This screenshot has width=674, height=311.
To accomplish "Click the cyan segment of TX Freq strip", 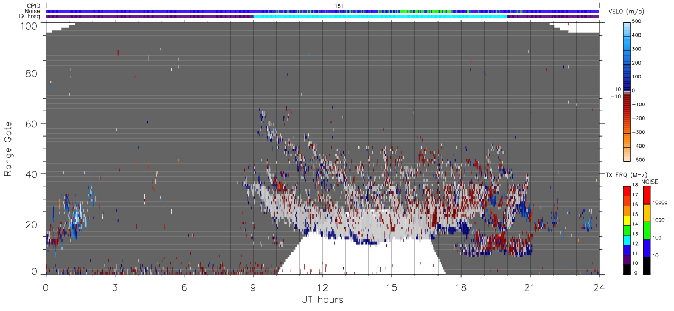I will click(380, 16).
